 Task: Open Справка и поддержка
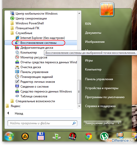pyautogui.click(x=100, y=106)
